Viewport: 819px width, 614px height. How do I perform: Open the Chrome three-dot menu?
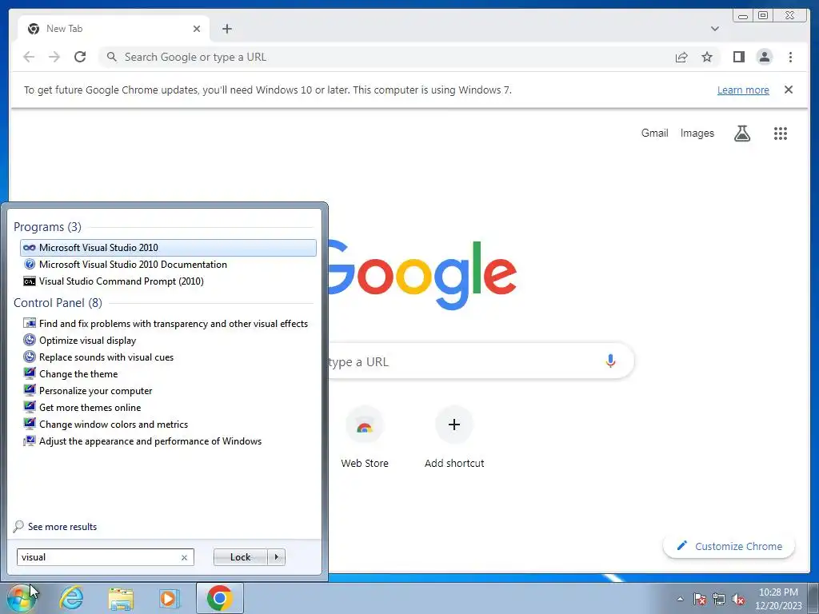(790, 57)
